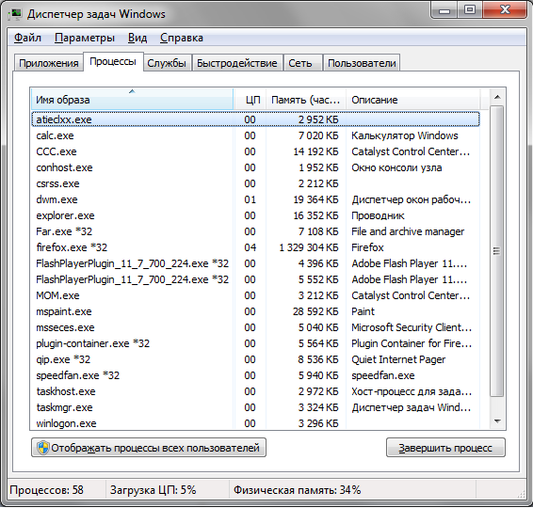
Task: Select FlashPlayerPlugin row with 5 552 КБ
Action: (255, 279)
